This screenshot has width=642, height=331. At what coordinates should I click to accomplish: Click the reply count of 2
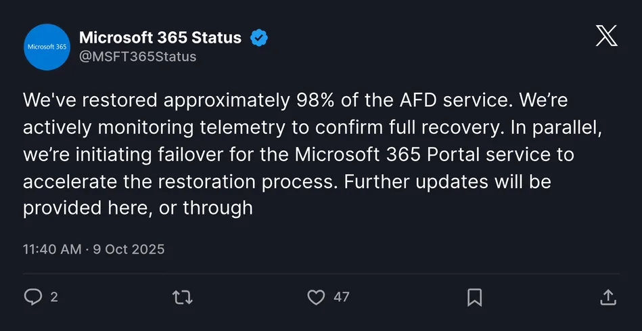(54, 297)
